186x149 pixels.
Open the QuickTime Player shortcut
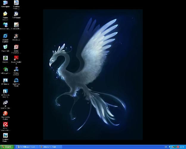click(16, 80)
